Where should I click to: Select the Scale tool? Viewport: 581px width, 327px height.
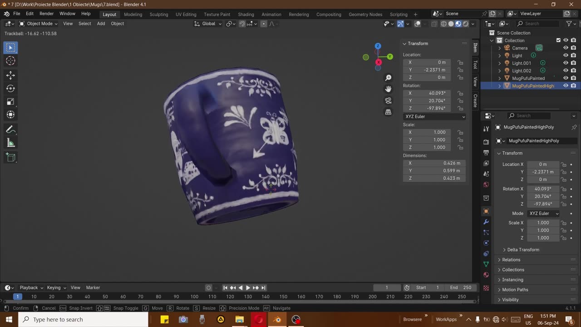pos(11,102)
